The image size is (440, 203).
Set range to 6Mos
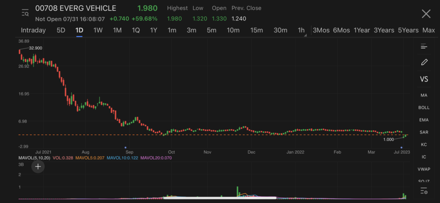click(x=341, y=30)
